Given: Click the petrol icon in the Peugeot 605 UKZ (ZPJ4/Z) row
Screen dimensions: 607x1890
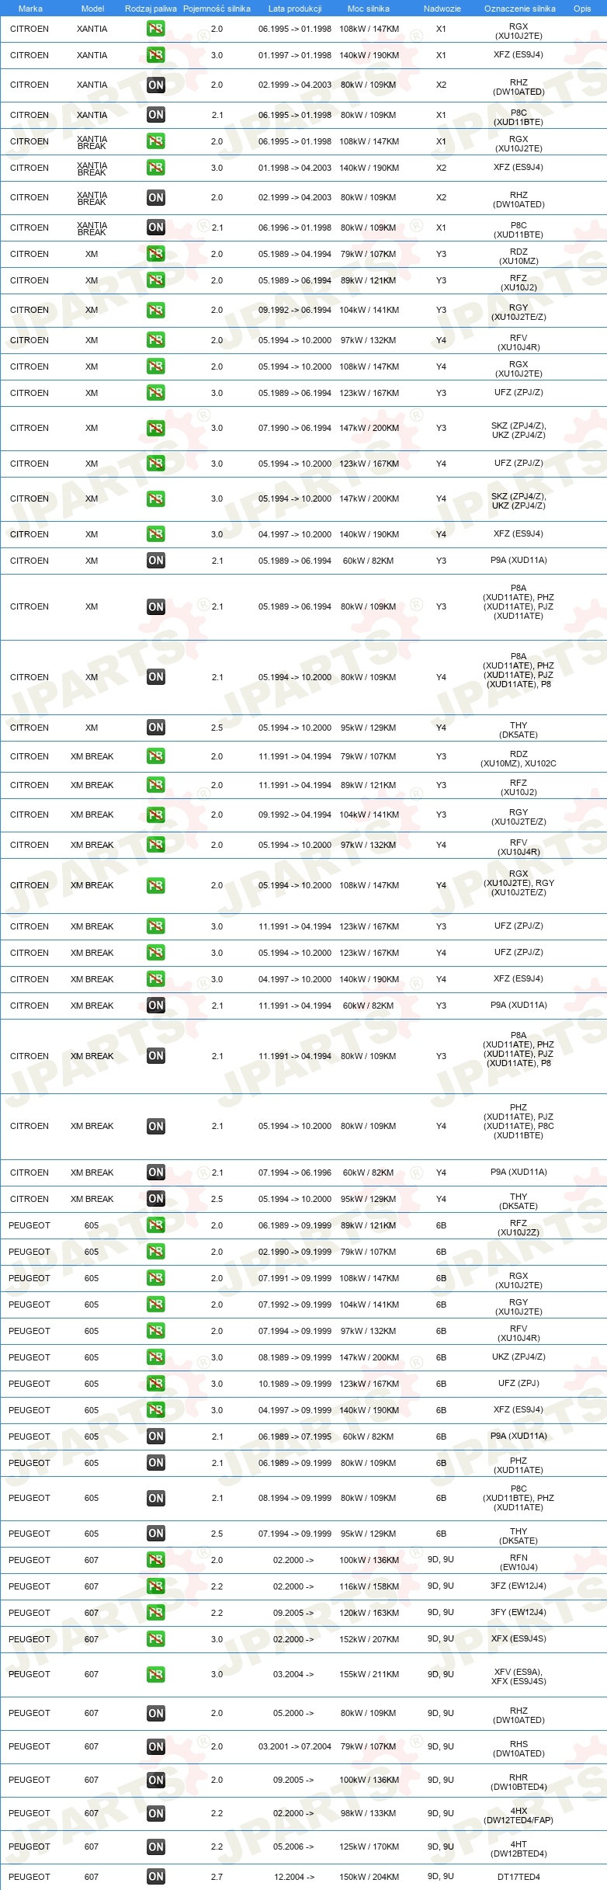Looking at the screenshot, I should (156, 1357).
